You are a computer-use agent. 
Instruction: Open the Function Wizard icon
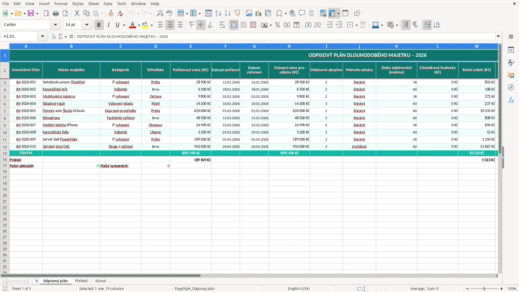click(x=54, y=36)
